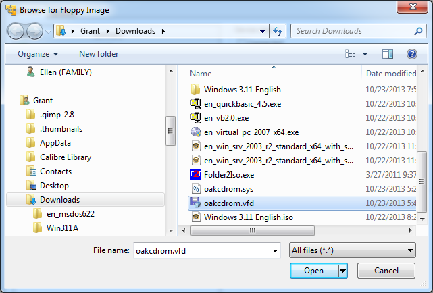The height and width of the screenshot is (293, 433).
Task: Click the change view icon
Action: click(351, 54)
